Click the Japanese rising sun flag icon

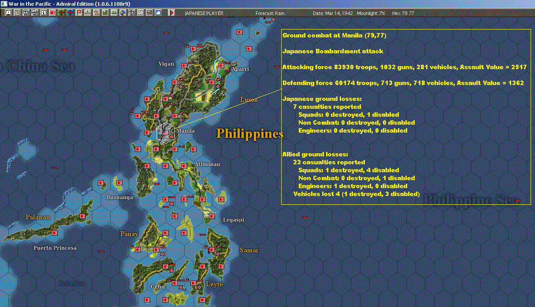pyautogui.click(x=52, y=13)
